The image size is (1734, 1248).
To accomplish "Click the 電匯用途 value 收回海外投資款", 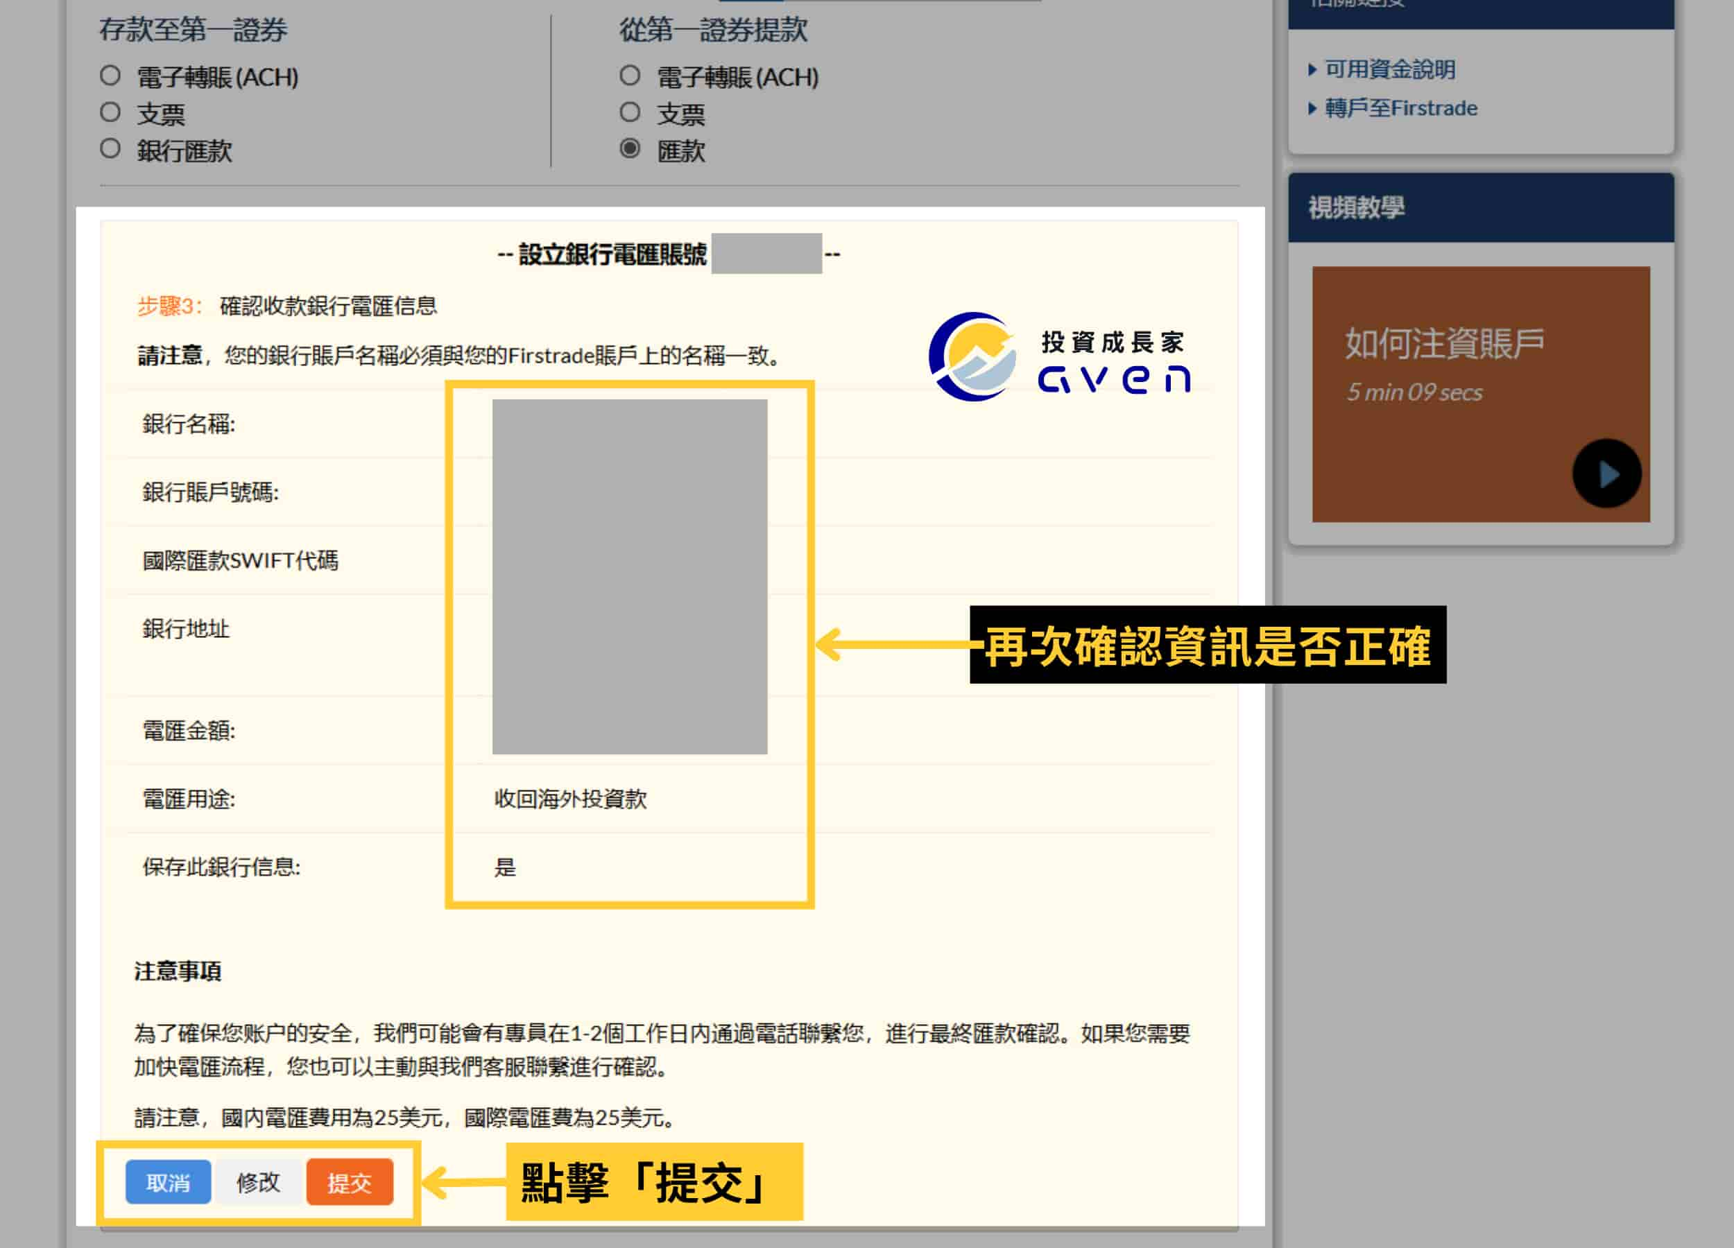I will 570,799.
